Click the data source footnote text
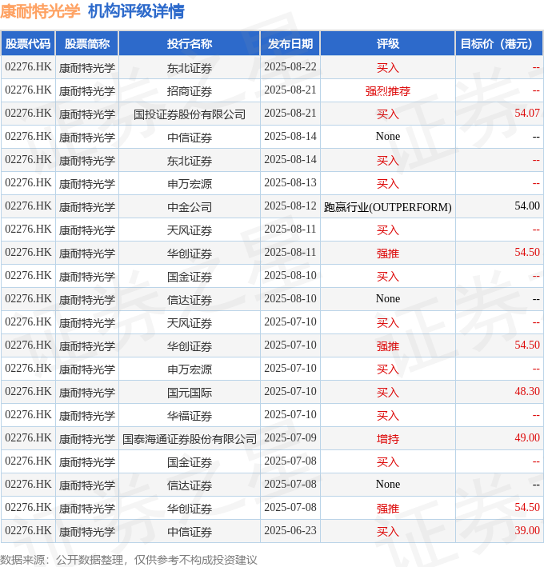This screenshot has width=544, height=567. pyautogui.click(x=129, y=560)
